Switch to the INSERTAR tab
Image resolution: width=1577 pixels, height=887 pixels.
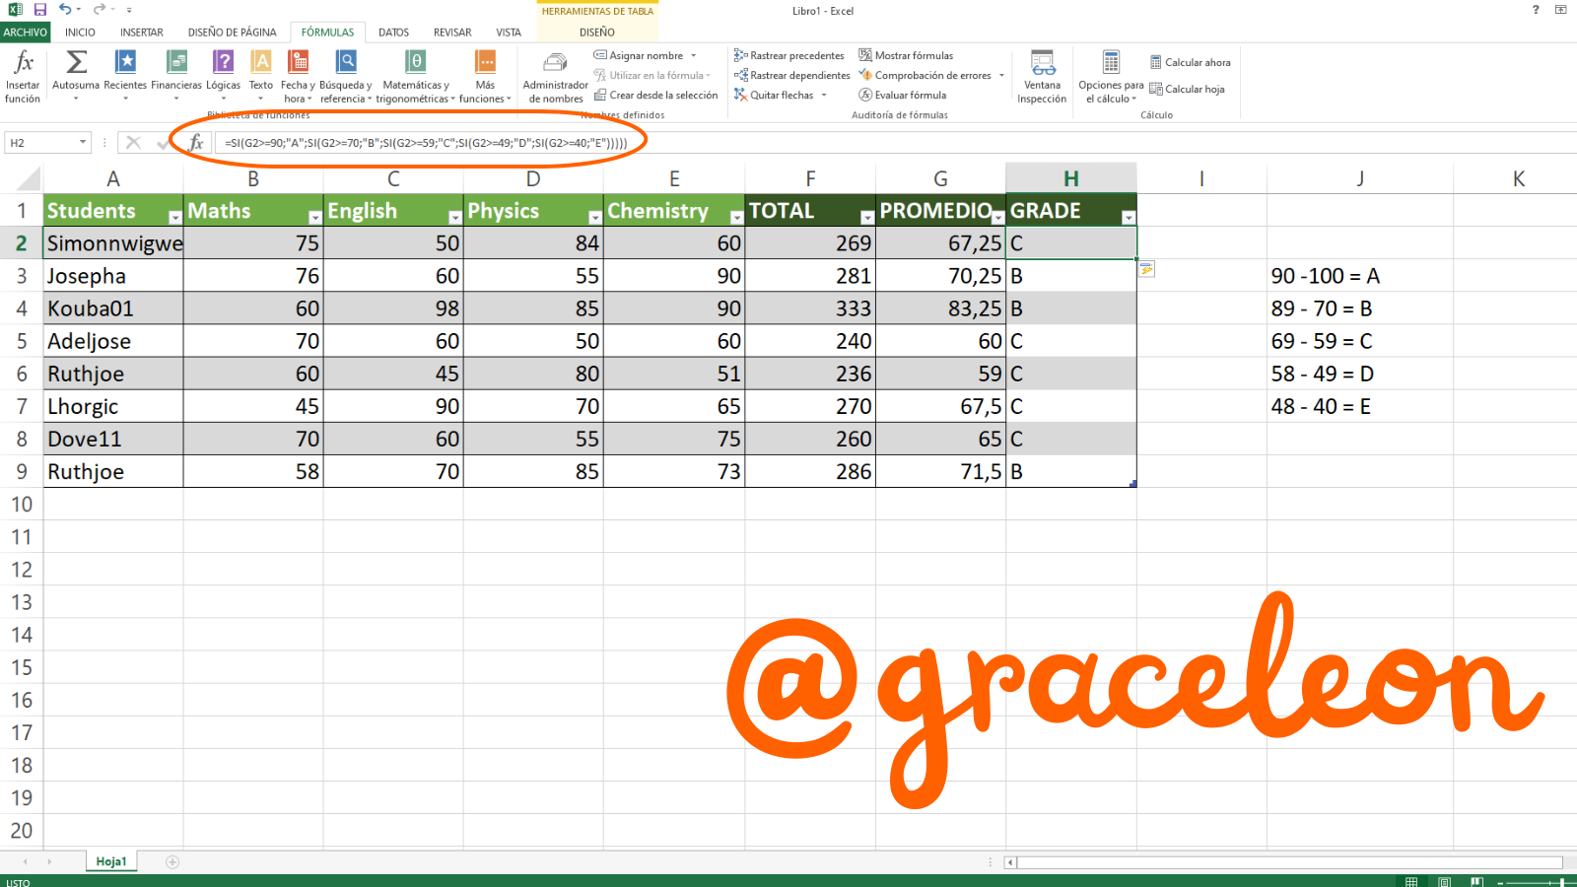[x=142, y=33]
